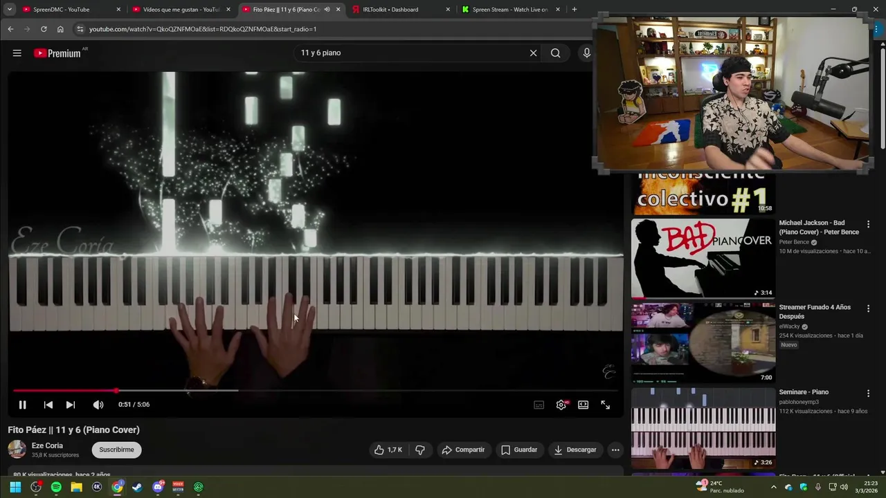Click the Descargar button
Screen dimensions: 886x498
coord(575,450)
